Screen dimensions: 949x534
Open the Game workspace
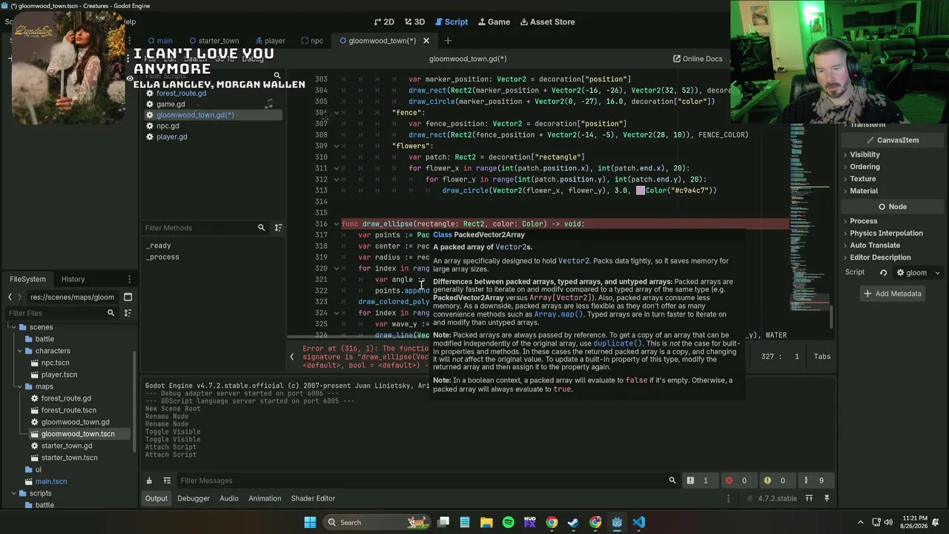494,22
